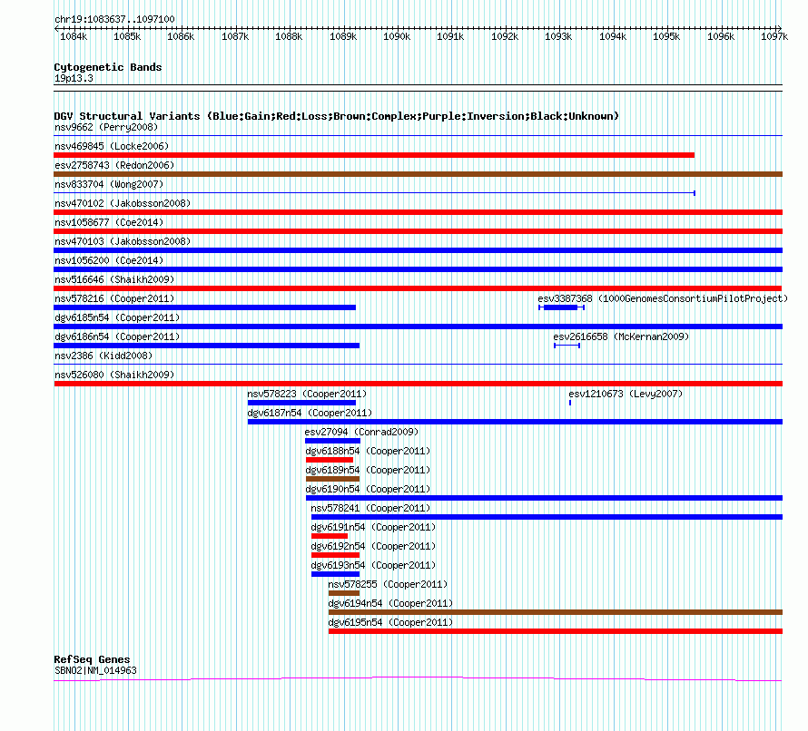Click the chr19:1083637..1097100 position text
This screenshot has width=808, height=731.
[x=114, y=19]
